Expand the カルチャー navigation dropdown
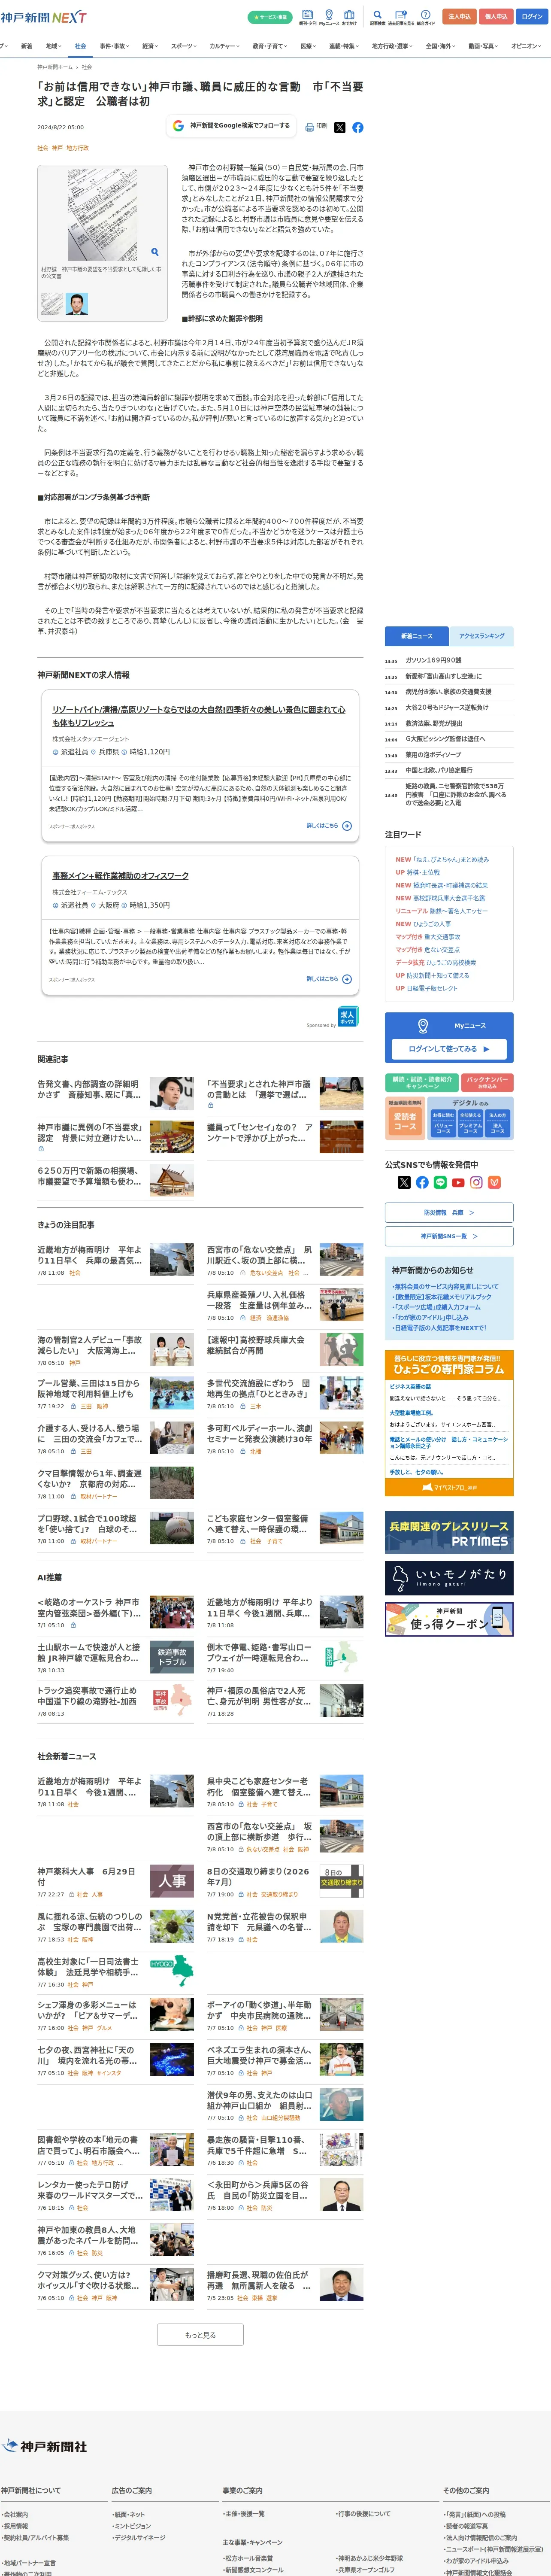551x2576 pixels. pos(225,46)
